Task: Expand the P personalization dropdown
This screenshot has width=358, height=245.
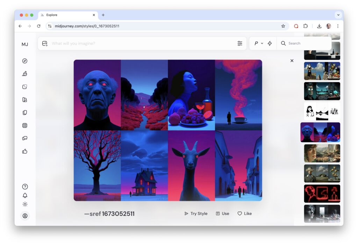Action: (x=258, y=43)
